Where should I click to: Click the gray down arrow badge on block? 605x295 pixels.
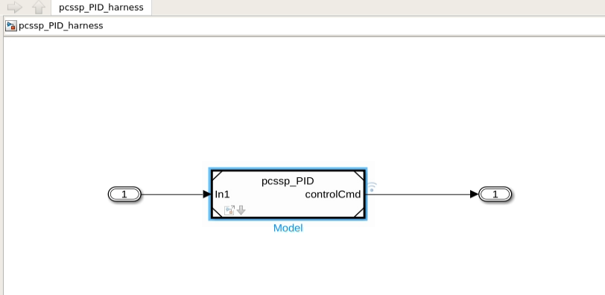tap(241, 210)
